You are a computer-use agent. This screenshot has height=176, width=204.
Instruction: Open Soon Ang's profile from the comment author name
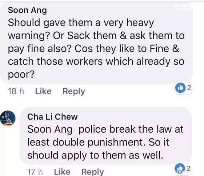point(27,10)
